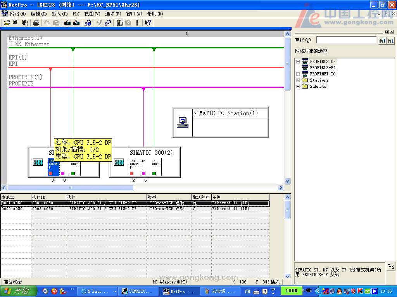This screenshot has height=297, width=397.
Task: Expand the Stations folder node
Action: (x=298, y=80)
